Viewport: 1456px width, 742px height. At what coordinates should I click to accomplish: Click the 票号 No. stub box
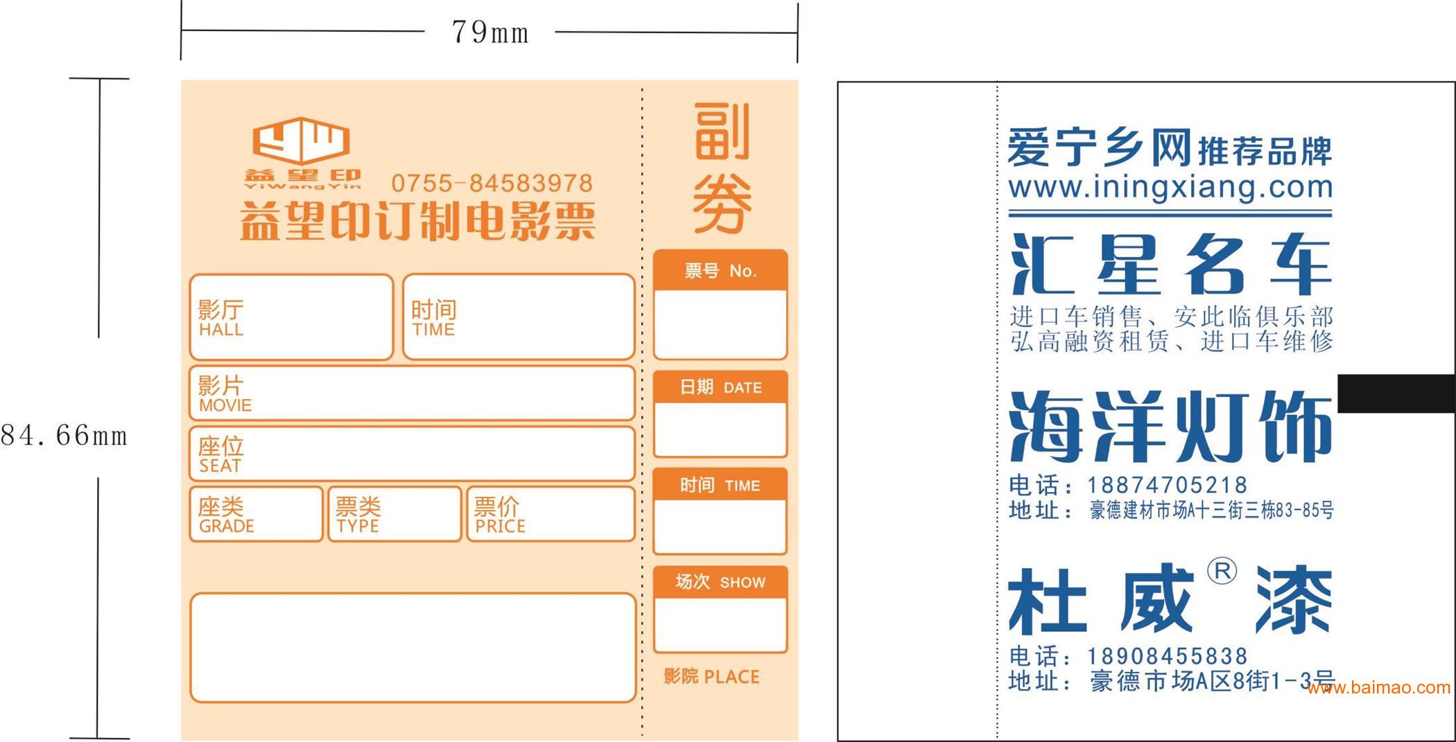tap(720, 305)
